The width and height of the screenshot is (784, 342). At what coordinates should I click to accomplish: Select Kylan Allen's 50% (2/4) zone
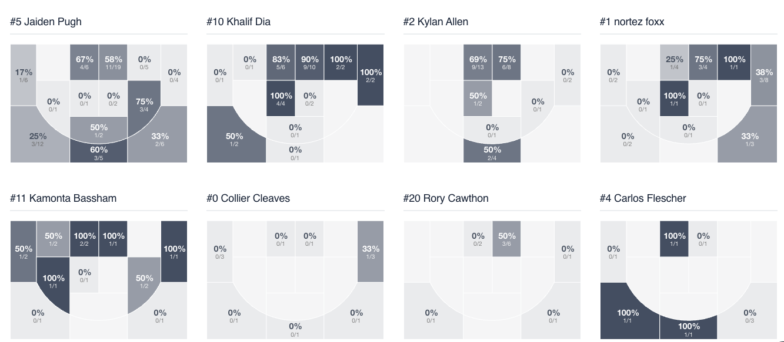coord(492,153)
